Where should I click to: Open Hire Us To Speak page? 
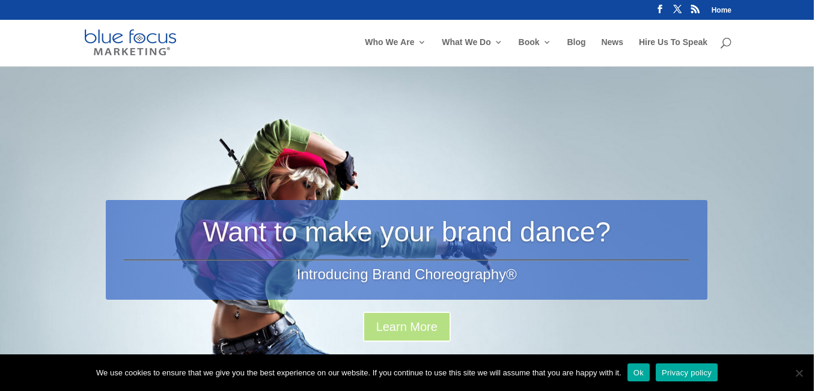(673, 42)
